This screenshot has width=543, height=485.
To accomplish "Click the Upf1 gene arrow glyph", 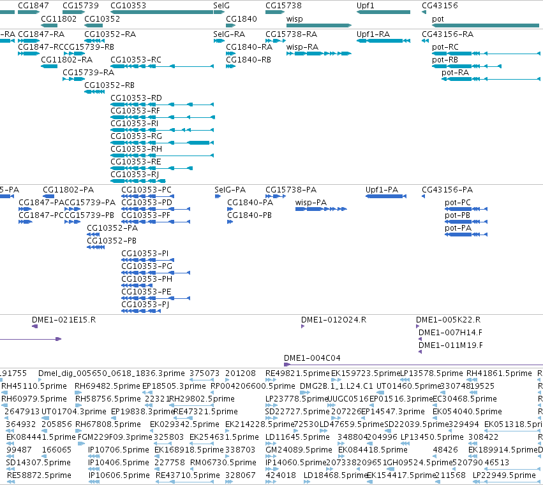I will [383, 12].
